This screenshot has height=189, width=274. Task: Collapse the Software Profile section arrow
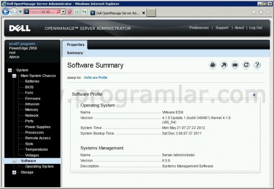pyautogui.click(x=254, y=95)
